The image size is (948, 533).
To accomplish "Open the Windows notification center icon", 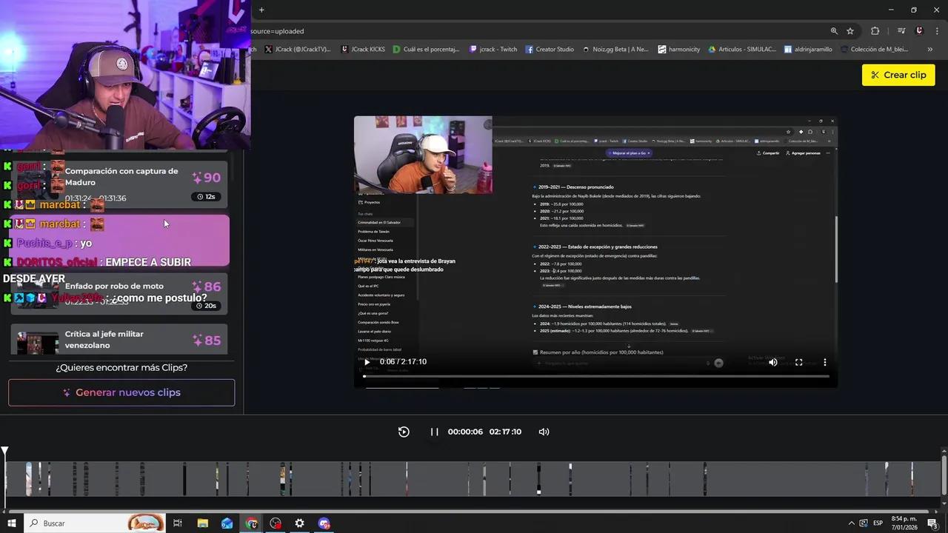I will [932, 523].
